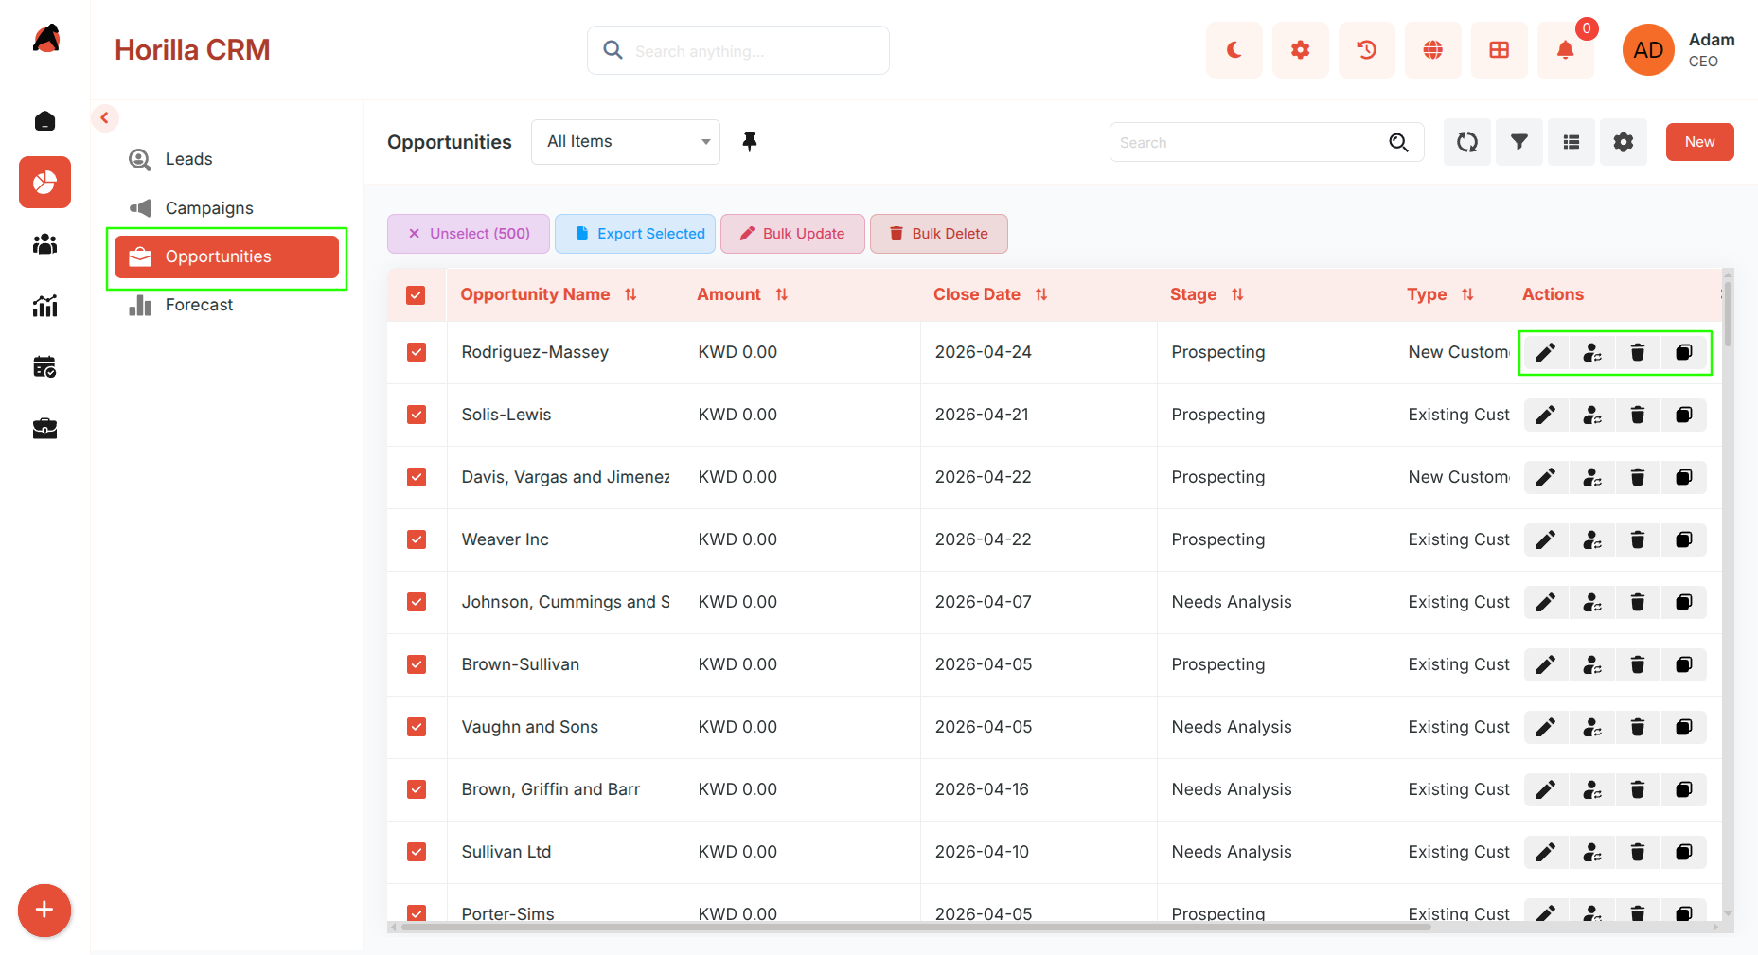Go to home icon in left rail
1758x955 pixels.
44,120
